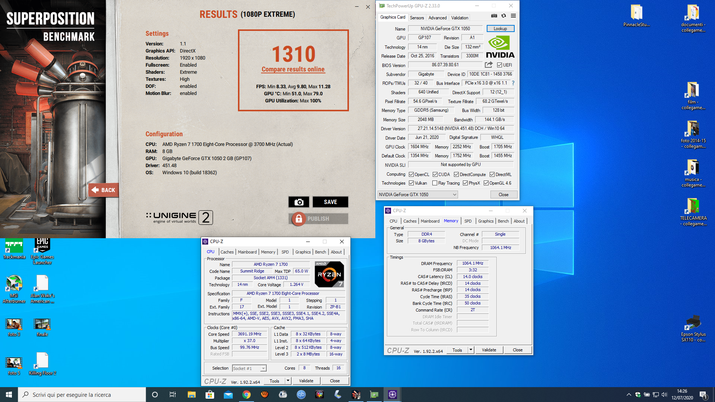Toggle the OpenCL checkbox
Image resolution: width=715 pixels, height=402 pixels.
[x=411, y=175]
